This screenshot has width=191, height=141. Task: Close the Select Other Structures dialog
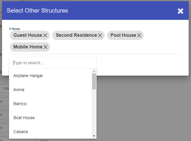181,11
